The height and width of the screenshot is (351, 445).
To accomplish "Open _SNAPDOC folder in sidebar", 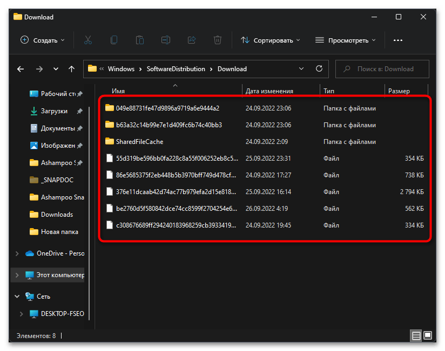I will click(52, 180).
